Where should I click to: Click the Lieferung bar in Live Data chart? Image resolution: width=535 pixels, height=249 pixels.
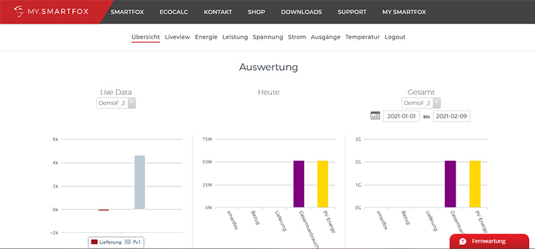coord(104,210)
